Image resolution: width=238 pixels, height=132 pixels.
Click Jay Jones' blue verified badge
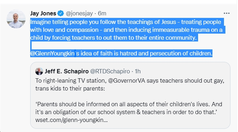[x=61, y=13]
